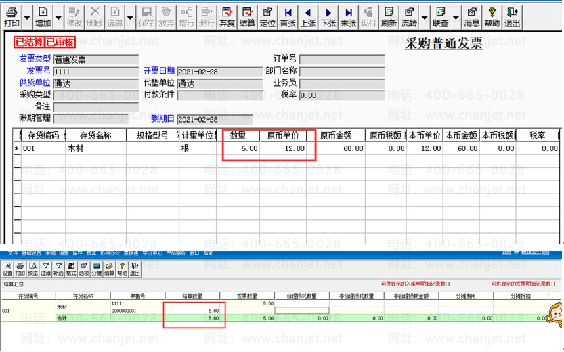Click the 弃复 toolbar icon
Screen dimensions: 564x352
[x=227, y=17]
